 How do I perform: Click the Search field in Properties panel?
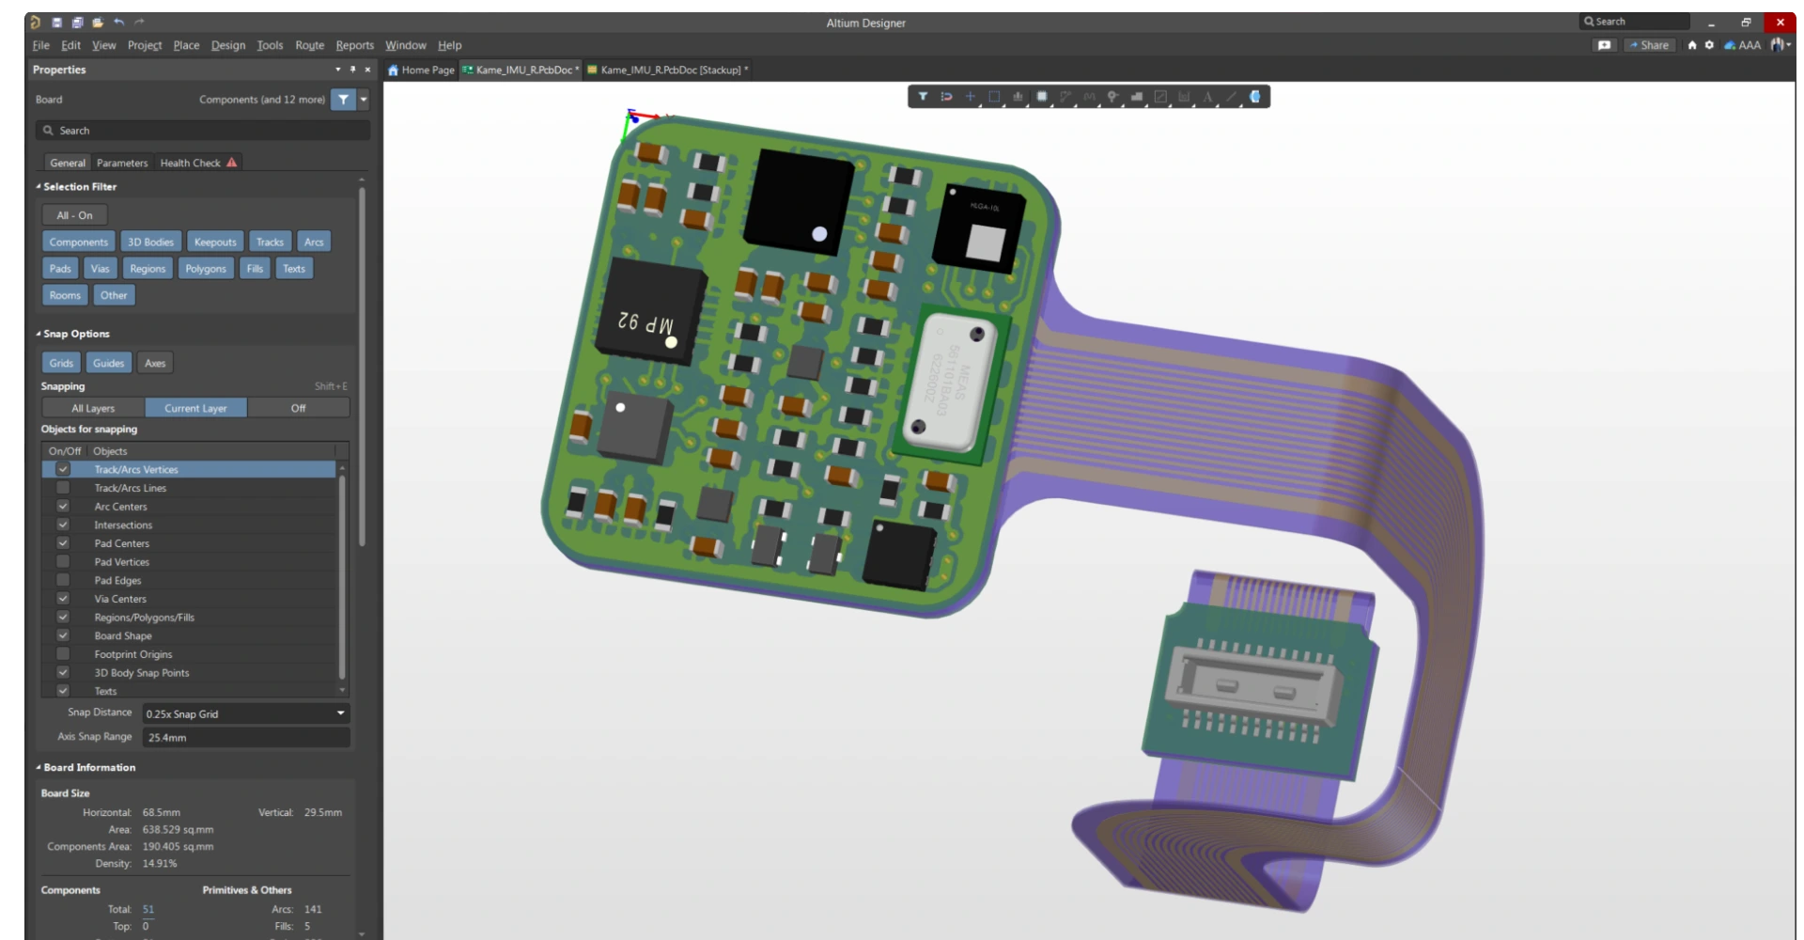[202, 131]
